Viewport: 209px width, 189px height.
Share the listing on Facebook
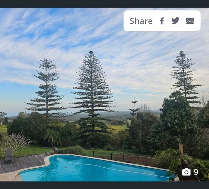point(162,21)
